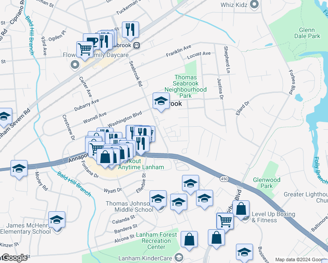Select the shopping cart marker by Flowers Family Daycare
The image size is (328, 263).
click(x=85, y=50)
